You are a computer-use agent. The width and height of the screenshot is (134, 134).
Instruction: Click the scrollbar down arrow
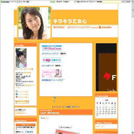[x=133, y=133]
